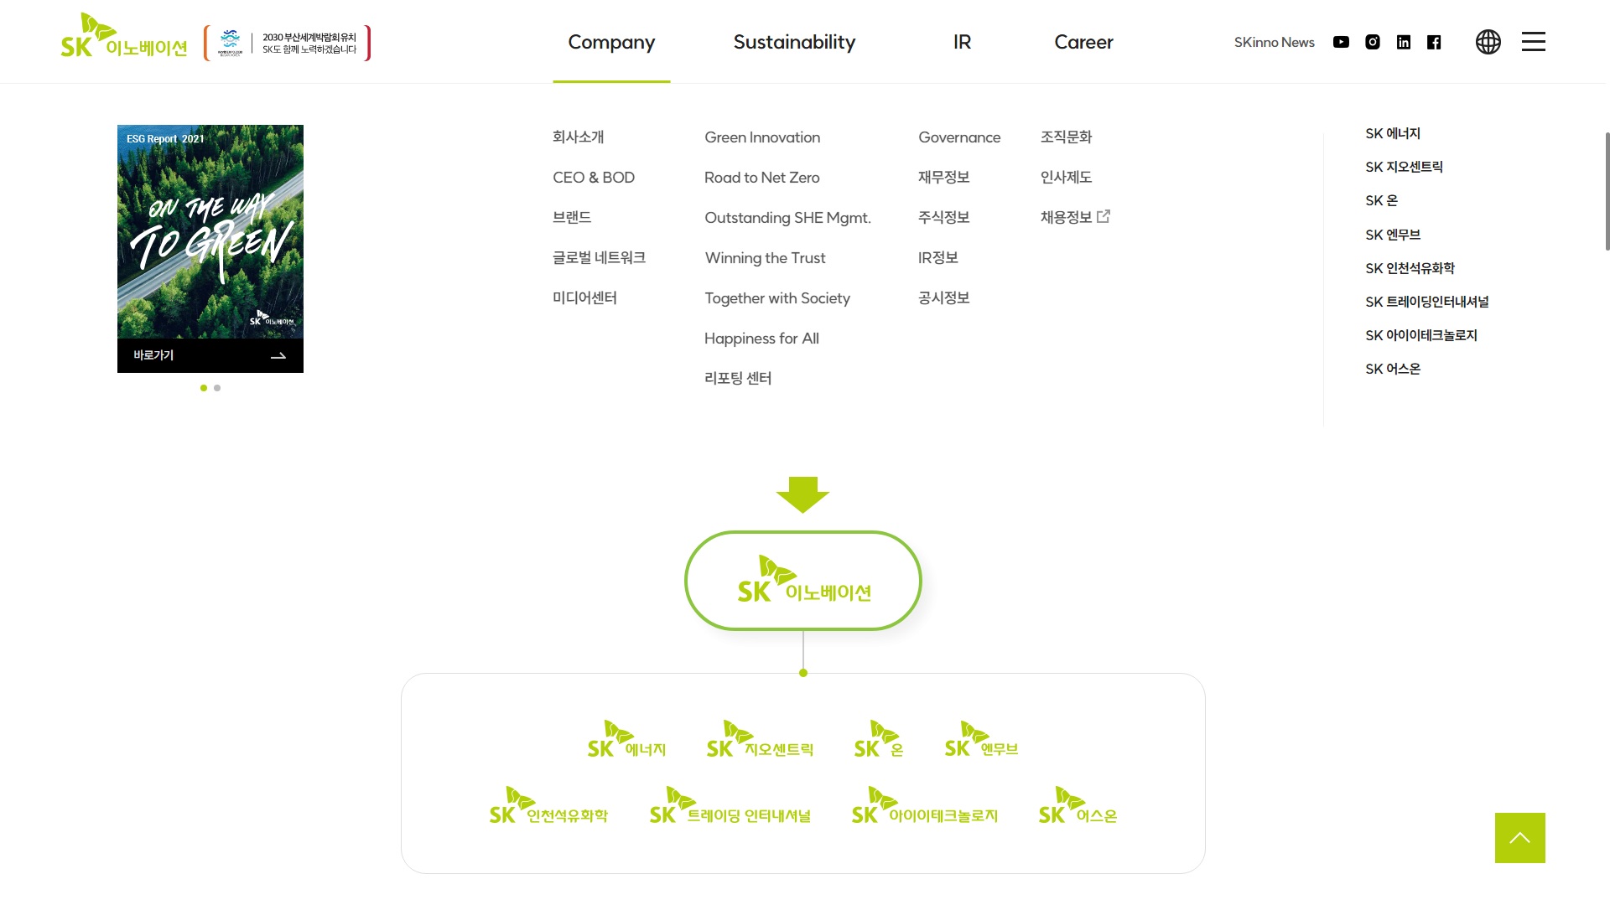Select the first green carousel dot

[204, 388]
